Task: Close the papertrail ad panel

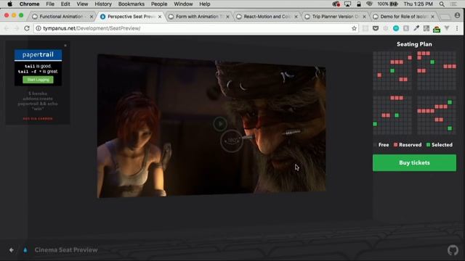Action: (65, 45)
